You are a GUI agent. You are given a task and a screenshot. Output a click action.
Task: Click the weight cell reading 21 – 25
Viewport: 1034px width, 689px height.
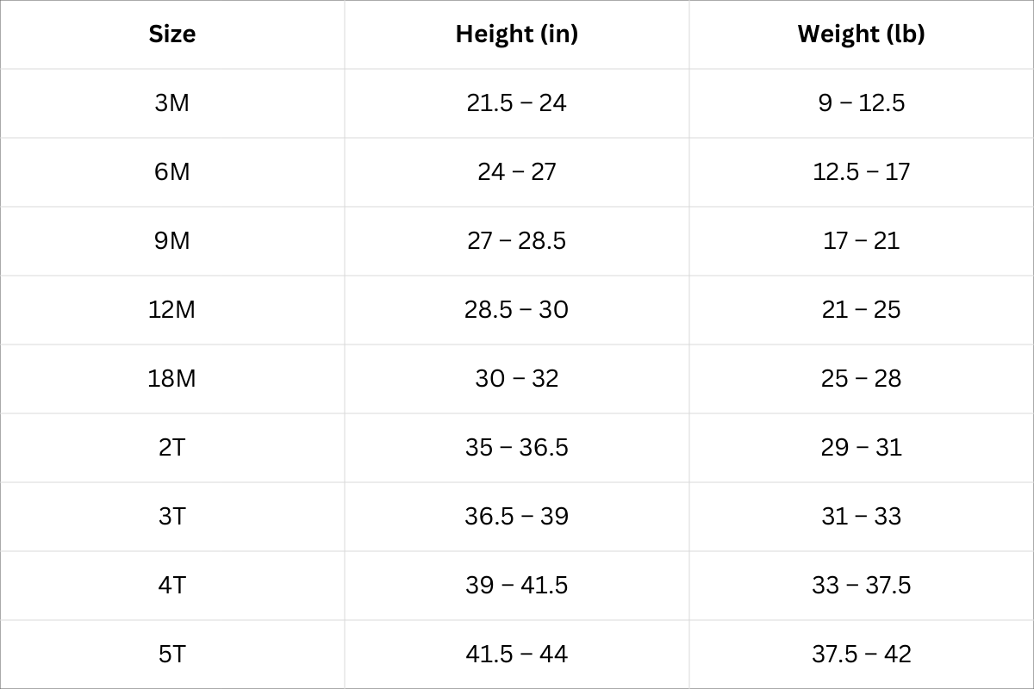[861, 310]
